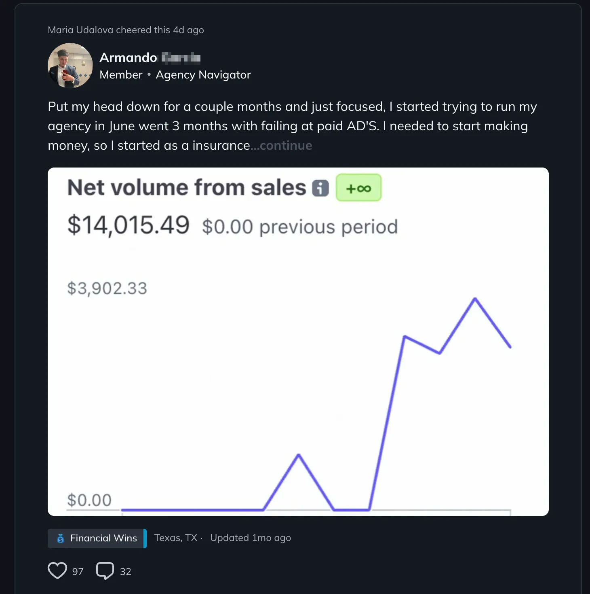Select the $14,015.49 total amount
This screenshot has height=594, width=590.
pos(129,225)
